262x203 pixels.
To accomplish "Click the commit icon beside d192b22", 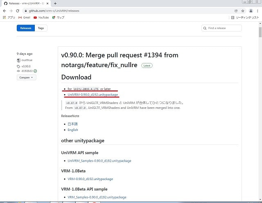I will click(18, 71).
